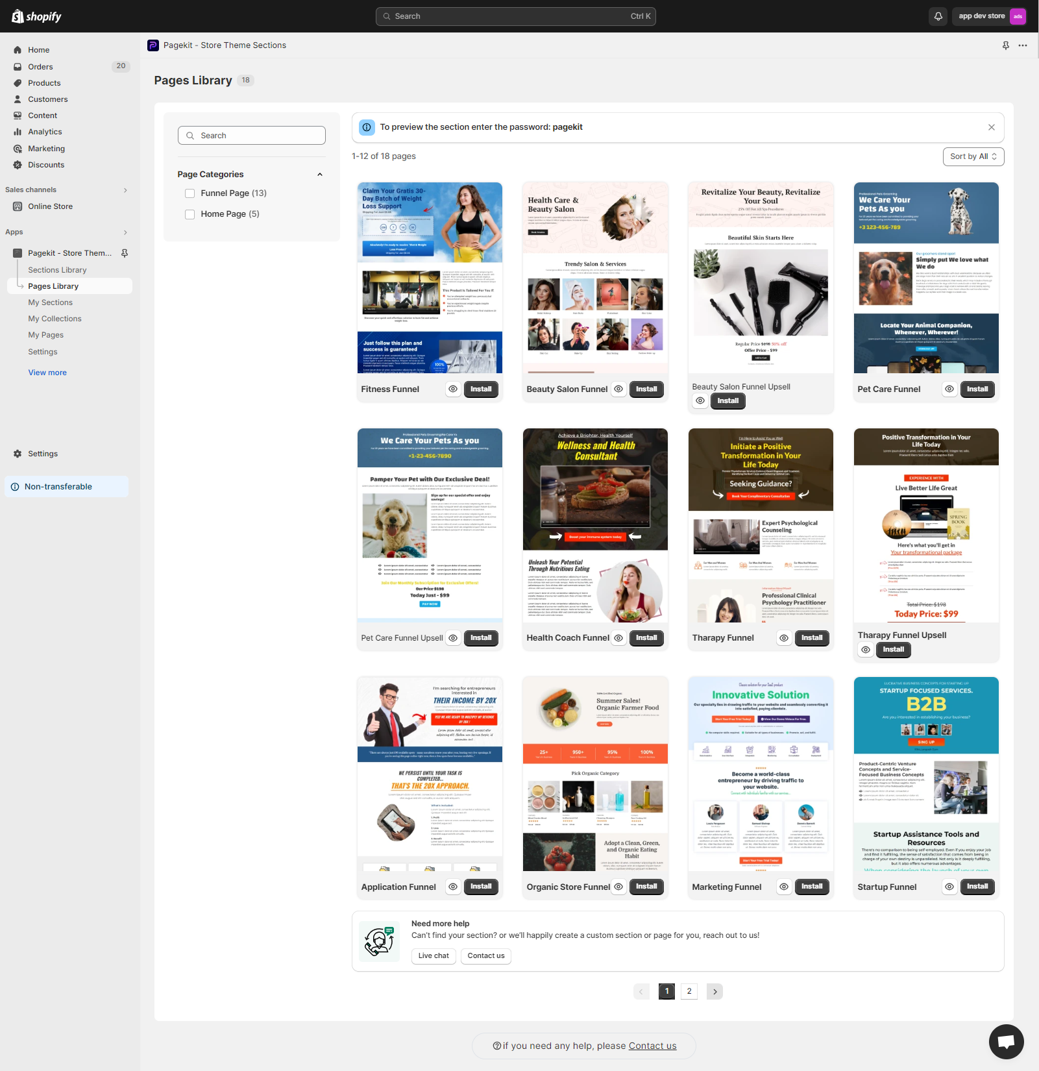Open the Sort by All dropdown

[973, 156]
